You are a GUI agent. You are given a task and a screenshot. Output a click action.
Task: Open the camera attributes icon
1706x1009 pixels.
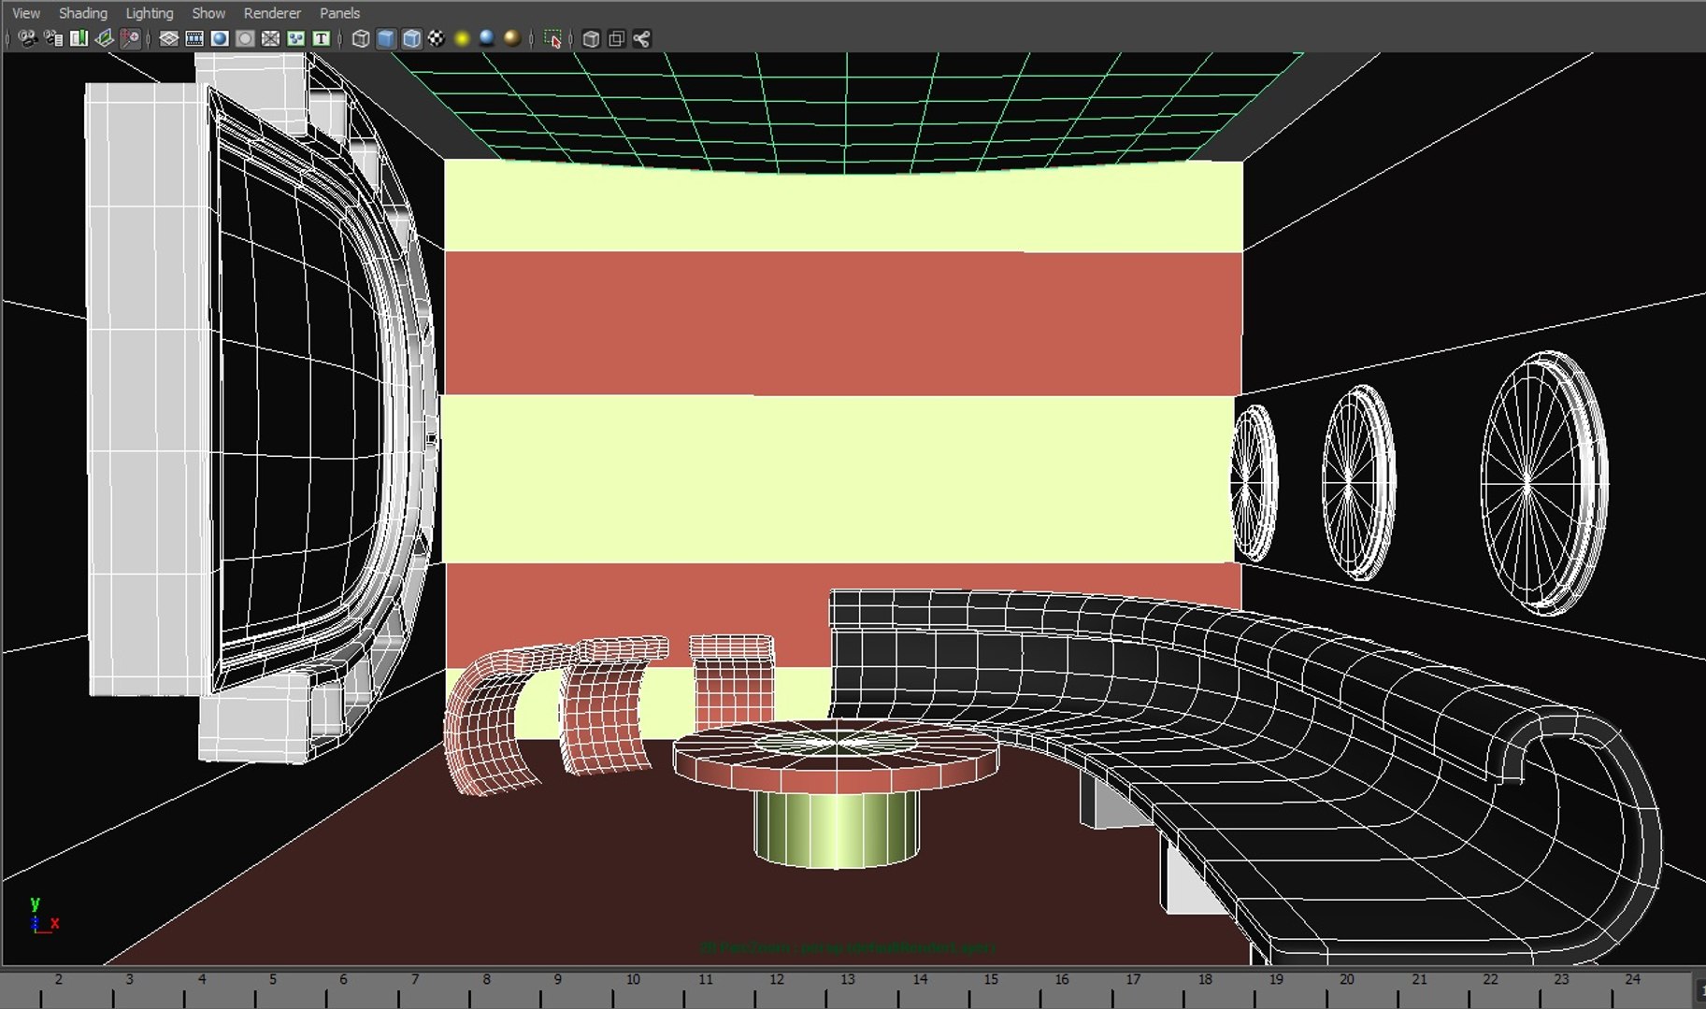click(53, 38)
